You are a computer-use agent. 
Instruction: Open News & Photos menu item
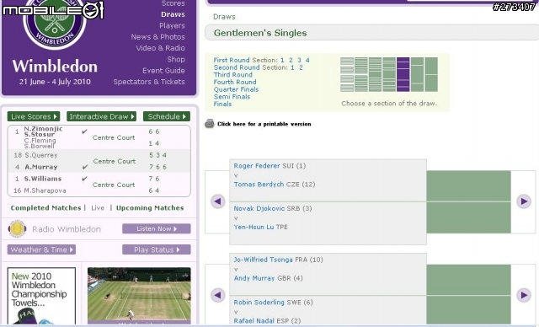pyautogui.click(x=157, y=37)
